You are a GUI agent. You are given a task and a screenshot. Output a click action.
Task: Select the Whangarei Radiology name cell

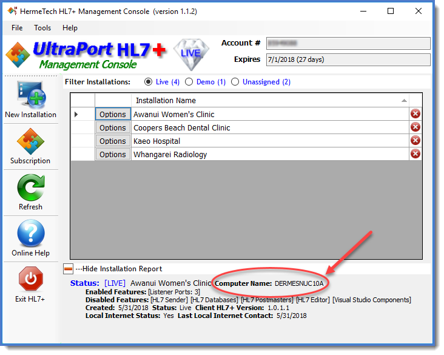click(x=270, y=154)
